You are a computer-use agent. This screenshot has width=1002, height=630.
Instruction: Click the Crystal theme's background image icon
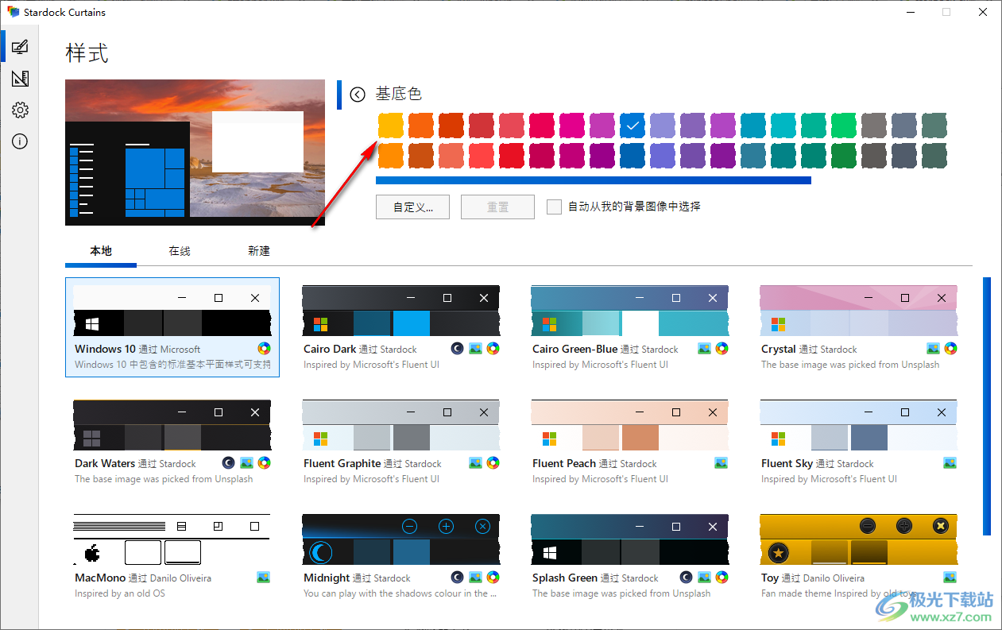(x=933, y=348)
